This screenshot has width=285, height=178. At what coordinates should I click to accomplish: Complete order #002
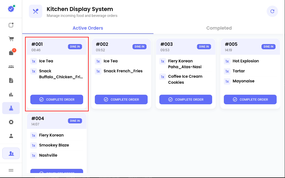pos(121,100)
